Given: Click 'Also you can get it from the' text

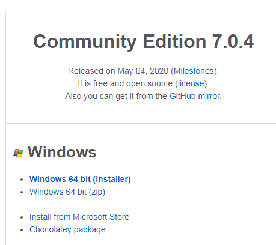Looking at the screenshot, I should click(x=116, y=96).
